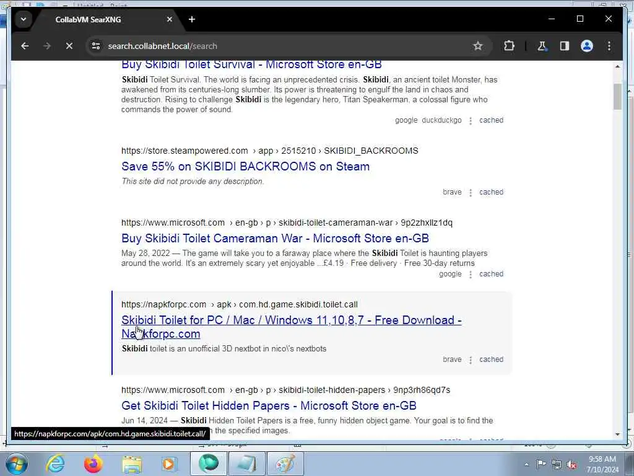The width and height of the screenshot is (634, 476).
Task: Toggle the browser side panel
Action: tap(565, 46)
